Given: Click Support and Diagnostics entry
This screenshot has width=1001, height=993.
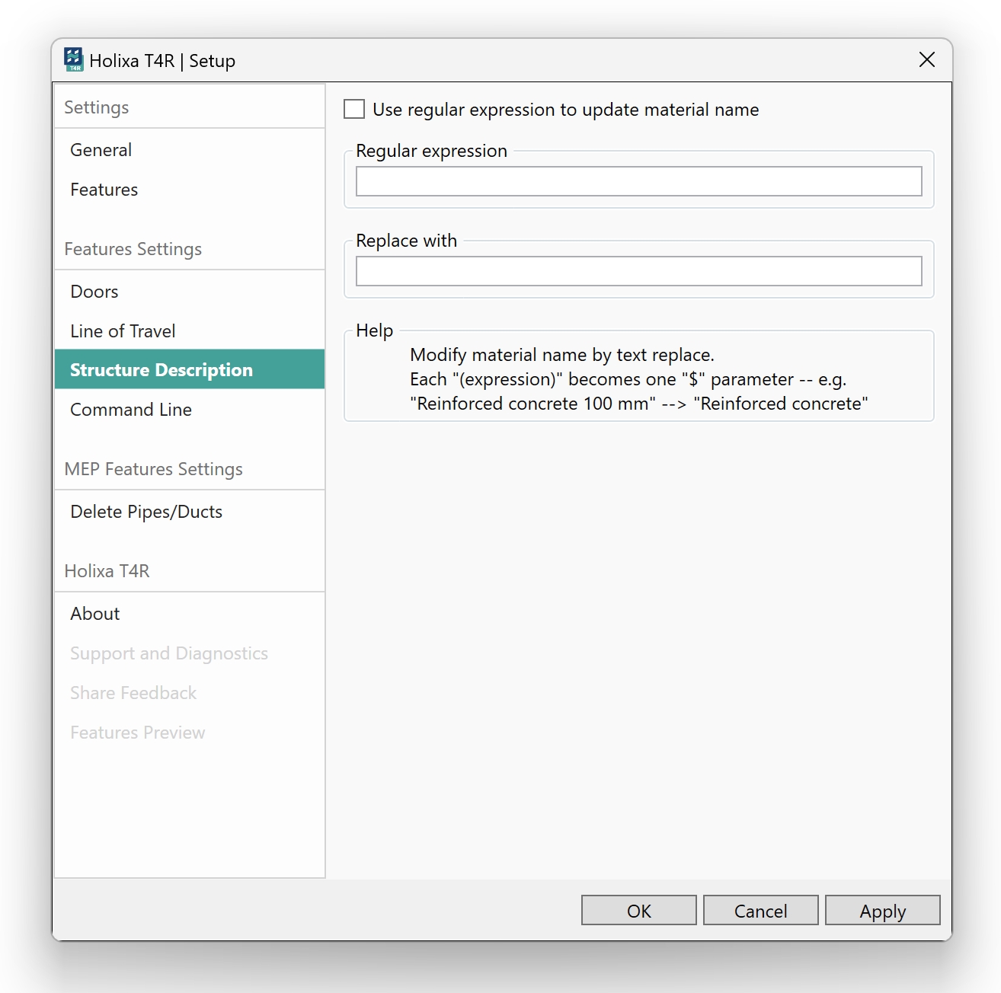Looking at the screenshot, I should pyautogui.click(x=169, y=653).
